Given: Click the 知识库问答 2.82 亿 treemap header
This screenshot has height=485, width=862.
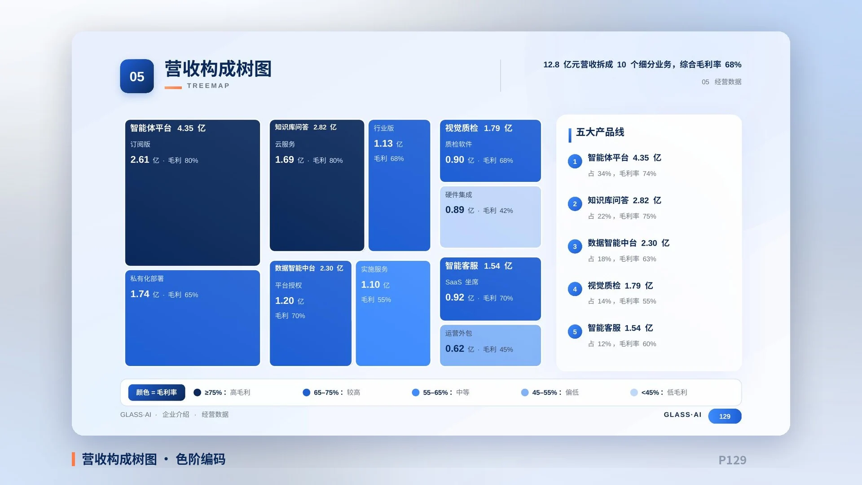Looking at the screenshot, I should [x=306, y=127].
